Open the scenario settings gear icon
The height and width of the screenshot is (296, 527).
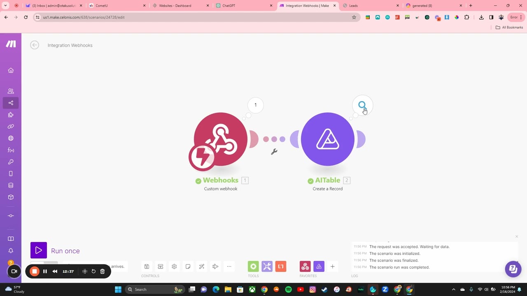click(x=174, y=266)
